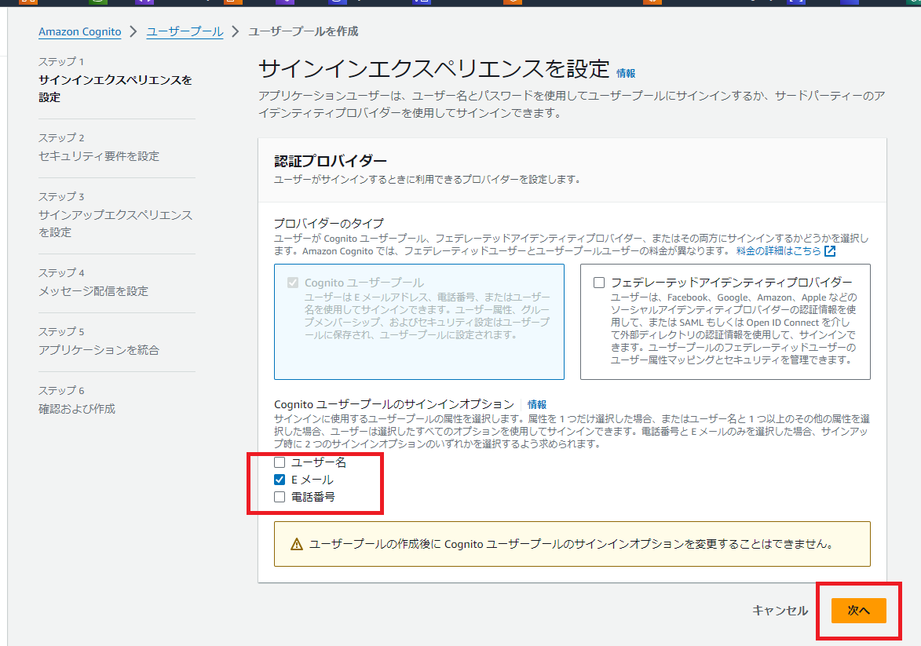
Task: Select step 4 メッセージ配信を設定
Action: [93, 291]
